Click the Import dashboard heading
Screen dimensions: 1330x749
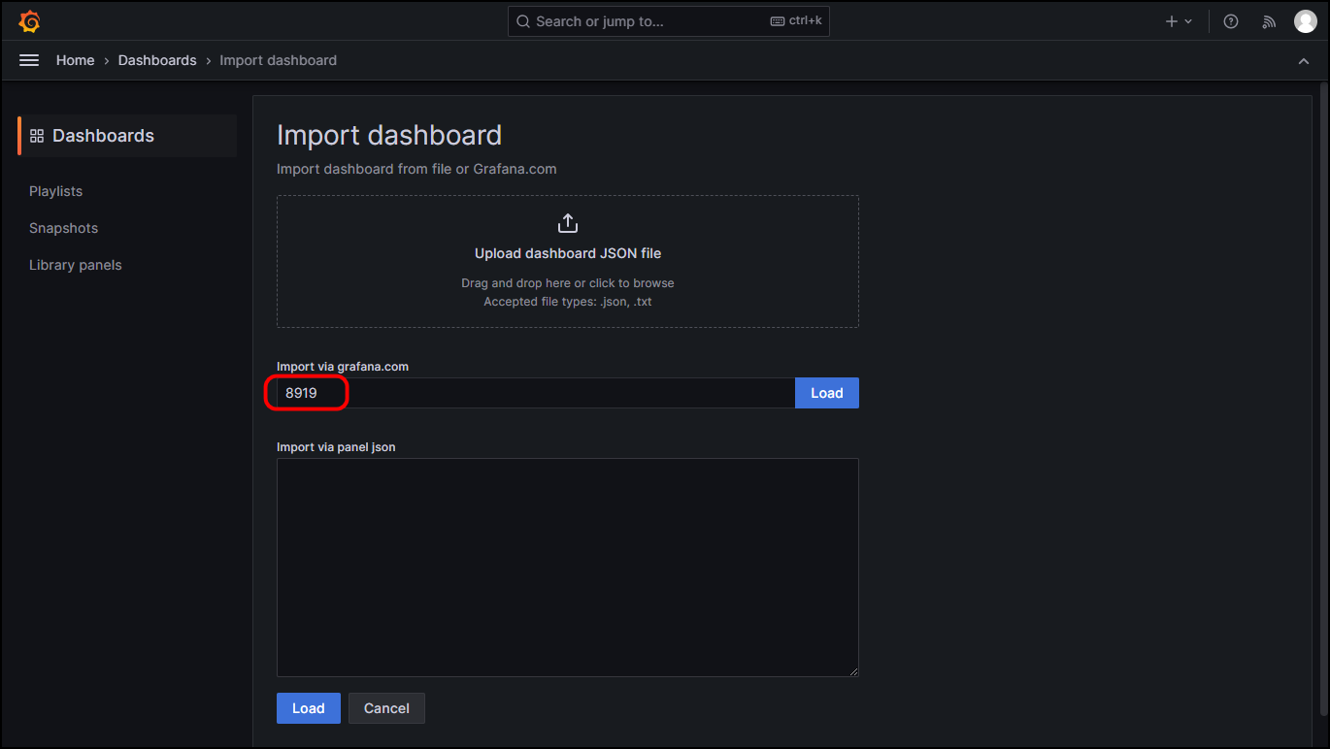tap(389, 135)
